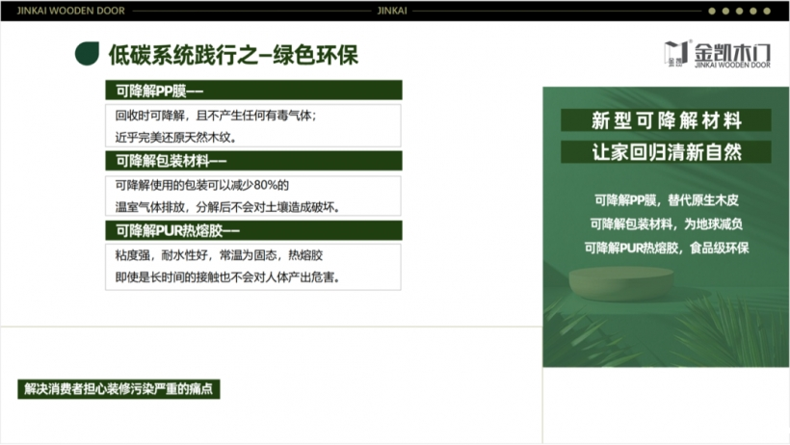Click the text box starting with 粘度强
790x445 pixels.
tap(253, 265)
